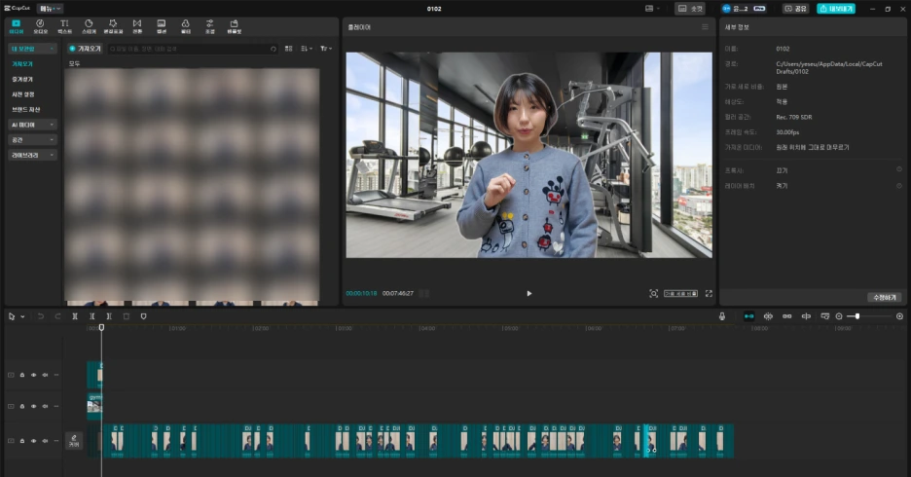Select Import (가져오기) in sidebar
Viewport: 911px width, 477px height.
click(x=22, y=64)
